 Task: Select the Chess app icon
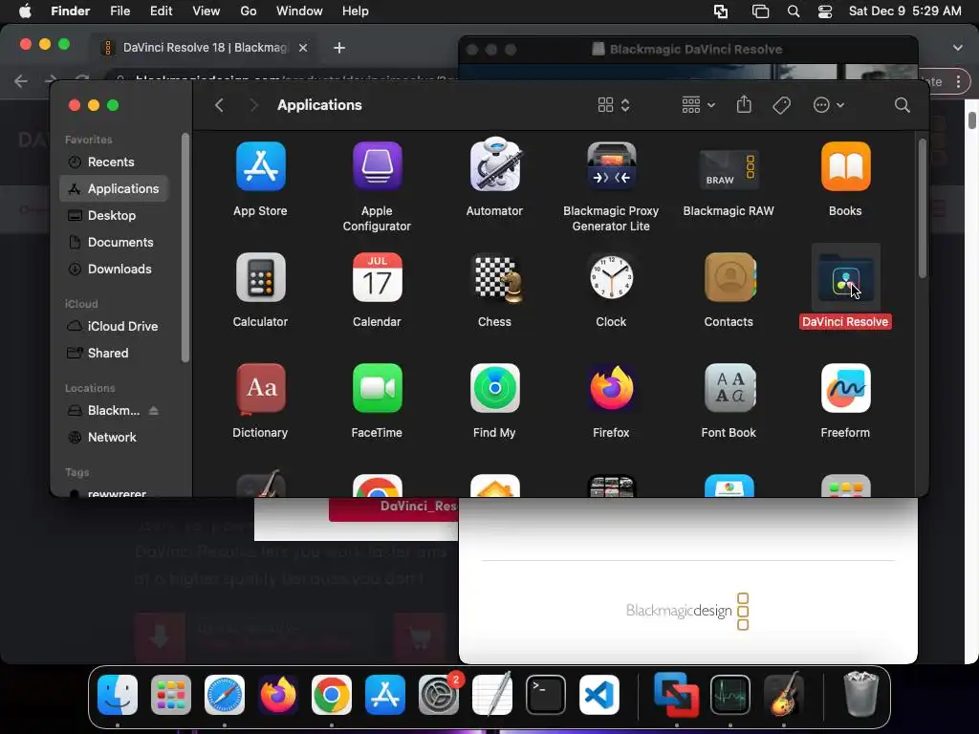(497, 278)
